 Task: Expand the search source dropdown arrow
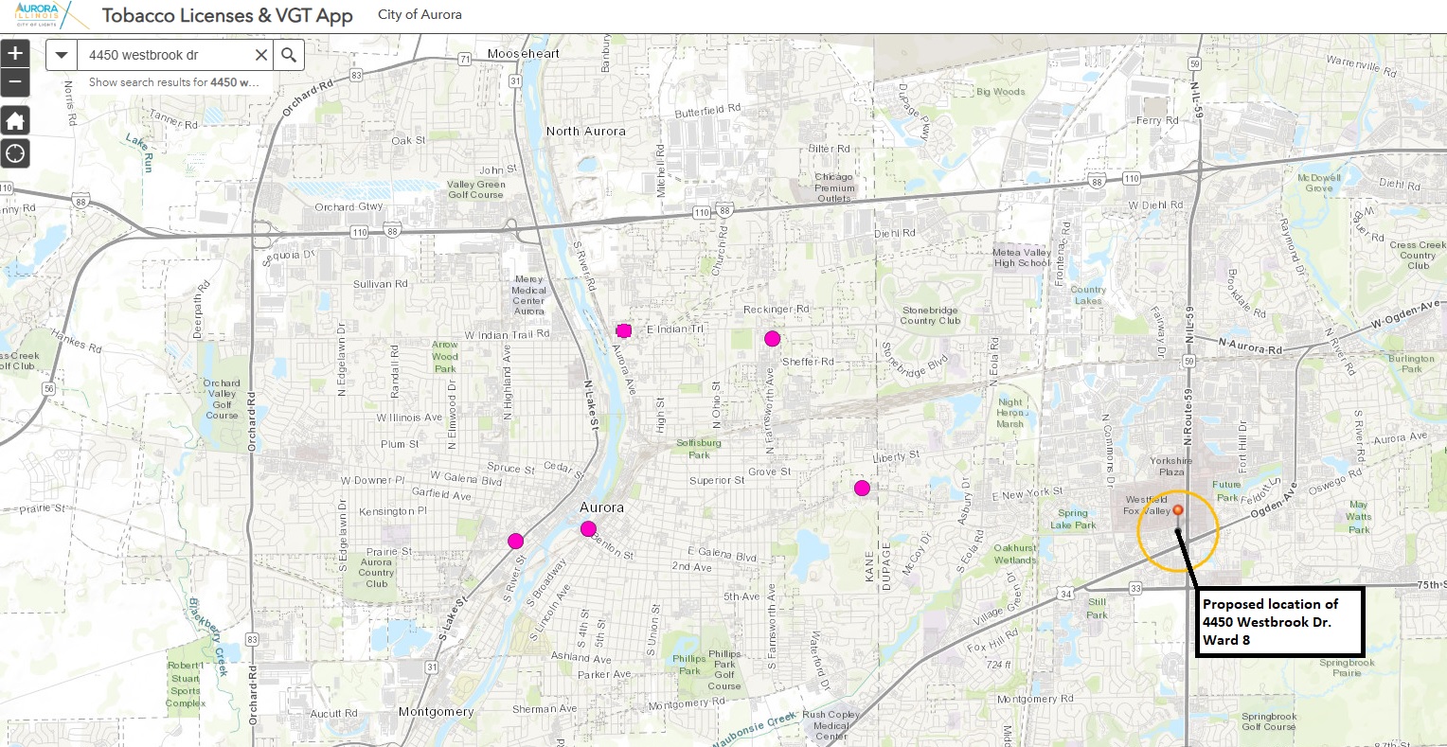coord(62,55)
